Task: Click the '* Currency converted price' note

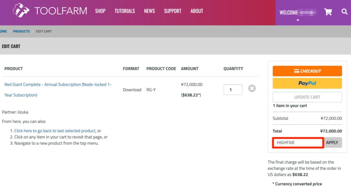Action: [297, 184]
